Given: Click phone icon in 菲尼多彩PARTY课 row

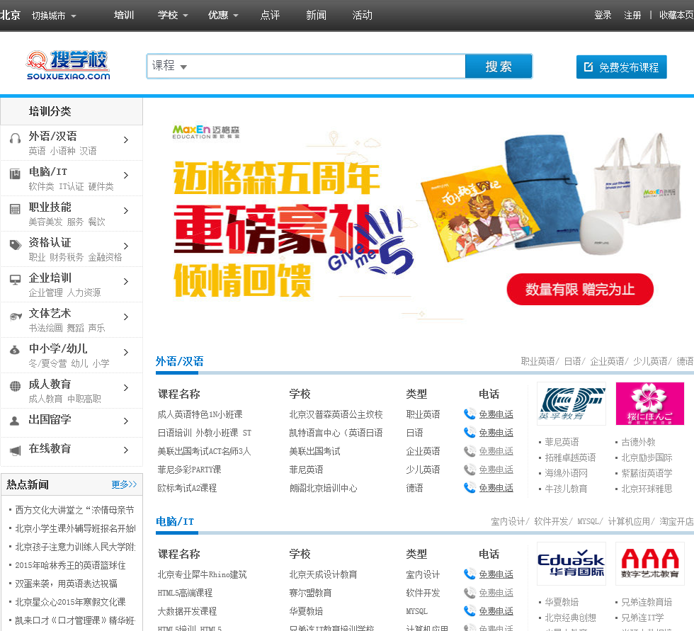Looking at the screenshot, I should (x=470, y=470).
